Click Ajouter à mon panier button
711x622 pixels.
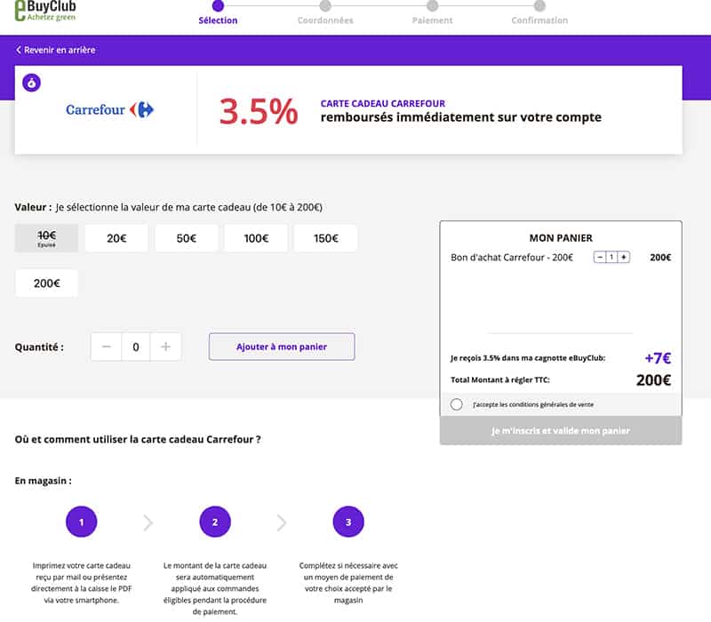(282, 347)
